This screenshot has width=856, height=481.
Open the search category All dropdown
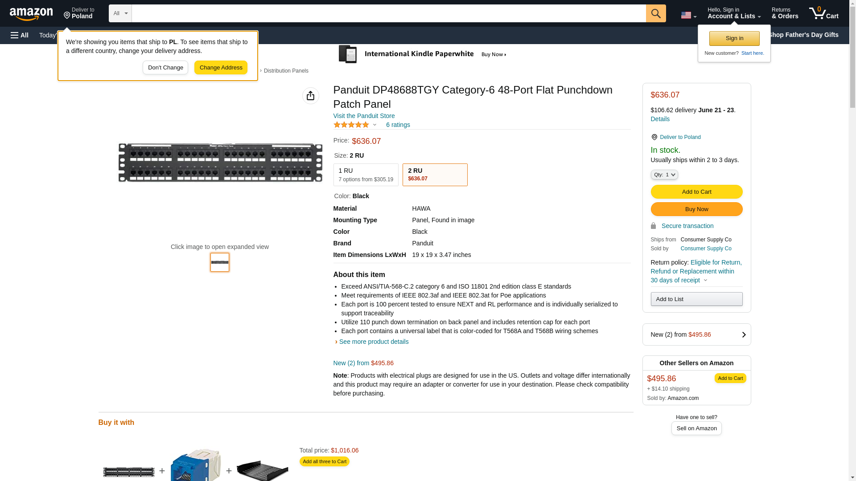point(120,13)
